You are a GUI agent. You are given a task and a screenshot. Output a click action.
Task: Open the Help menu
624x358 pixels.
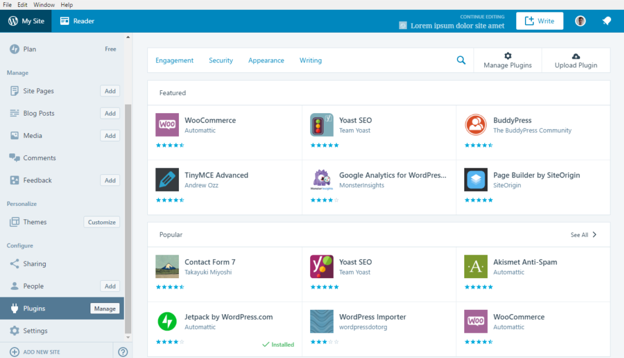point(66,5)
